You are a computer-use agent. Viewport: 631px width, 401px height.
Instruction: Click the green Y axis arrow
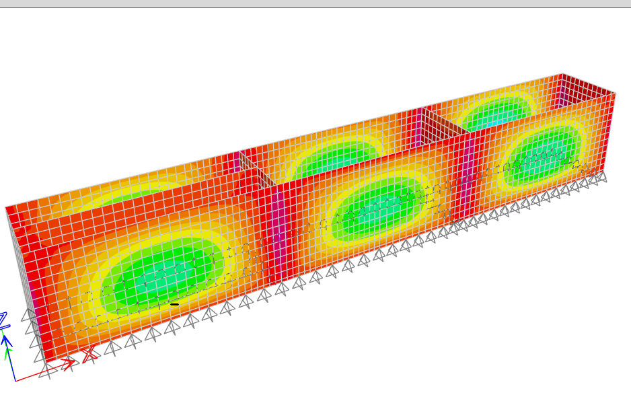coord(7,349)
